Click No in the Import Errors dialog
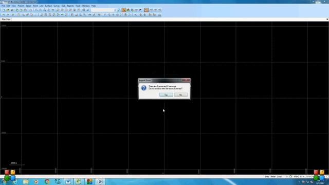The image size is (329, 185). click(180, 95)
